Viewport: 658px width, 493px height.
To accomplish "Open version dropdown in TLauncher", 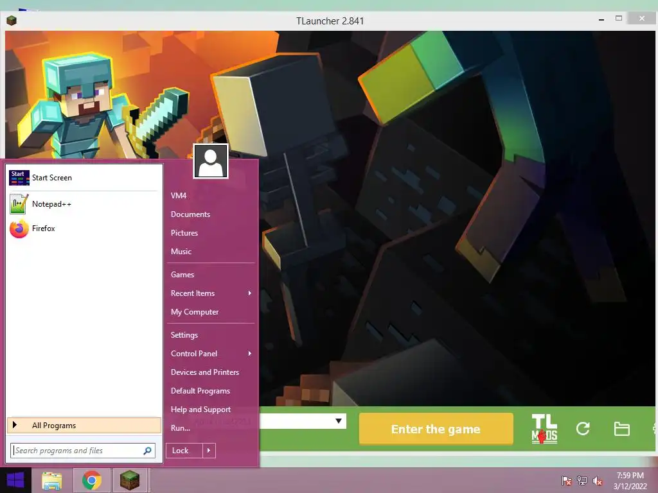I will (x=339, y=421).
